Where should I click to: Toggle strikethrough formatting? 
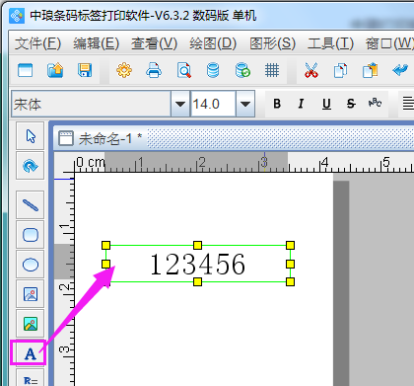pos(351,104)
